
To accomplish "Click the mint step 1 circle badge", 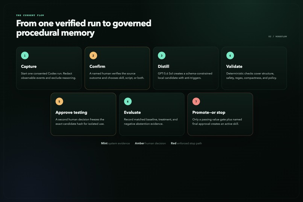I will [x=25, y=55].
